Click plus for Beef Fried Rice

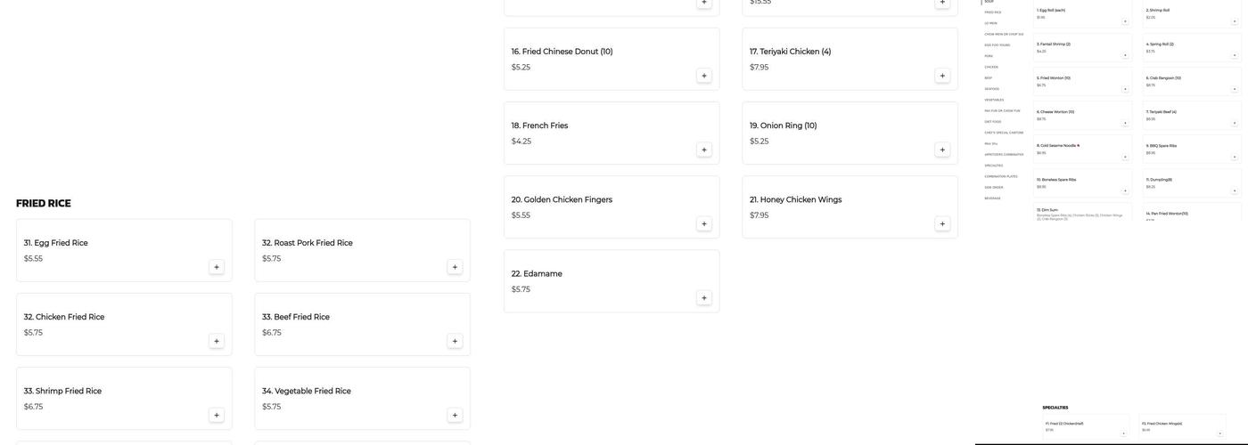tap(455, 341)
